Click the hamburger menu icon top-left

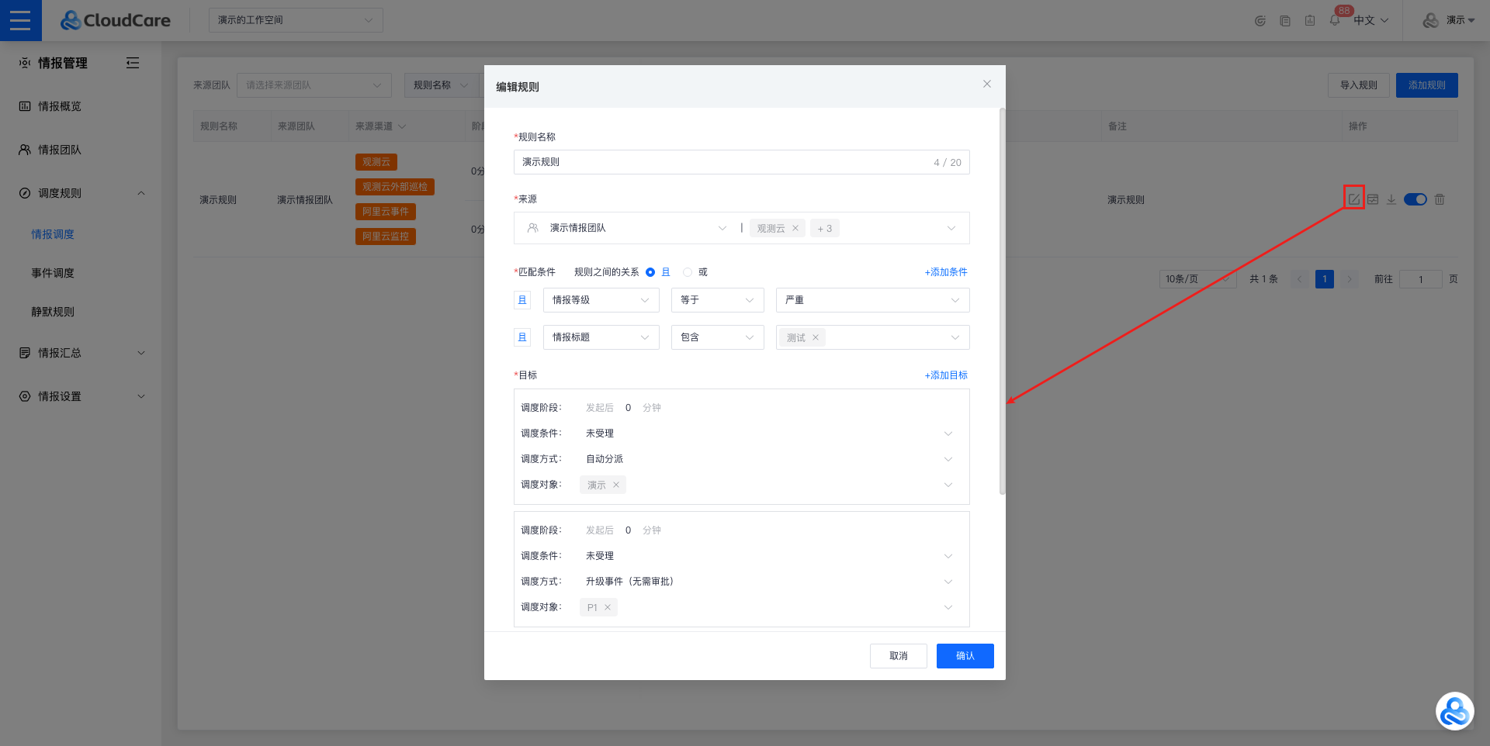coord(20,20)
